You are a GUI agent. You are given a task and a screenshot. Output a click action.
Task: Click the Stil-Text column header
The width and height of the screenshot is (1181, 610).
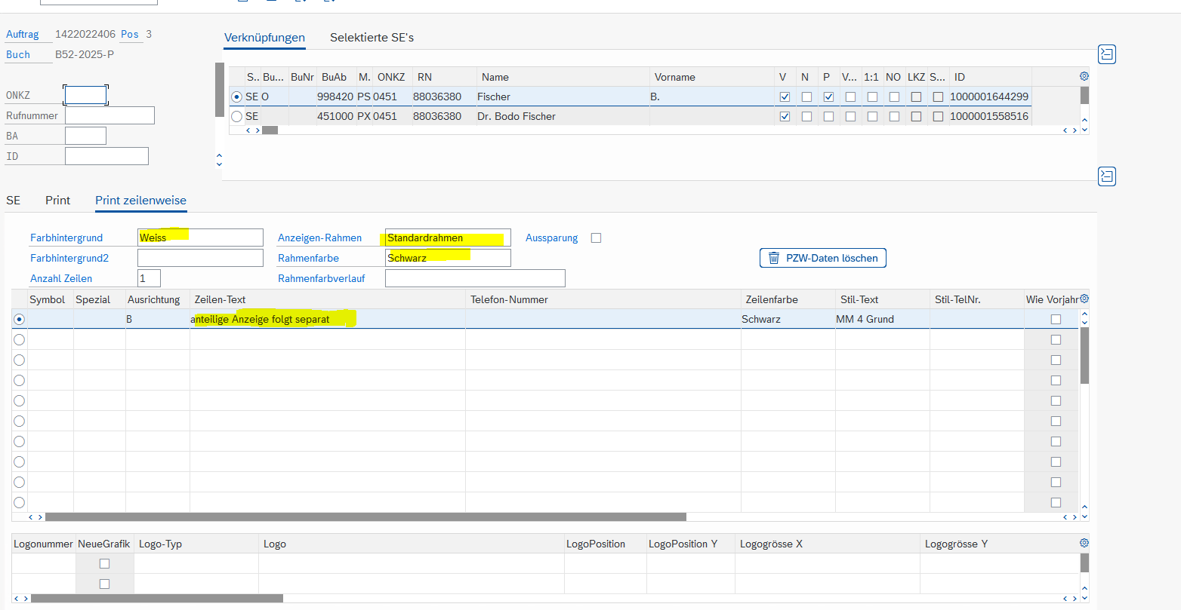[882, 299]
